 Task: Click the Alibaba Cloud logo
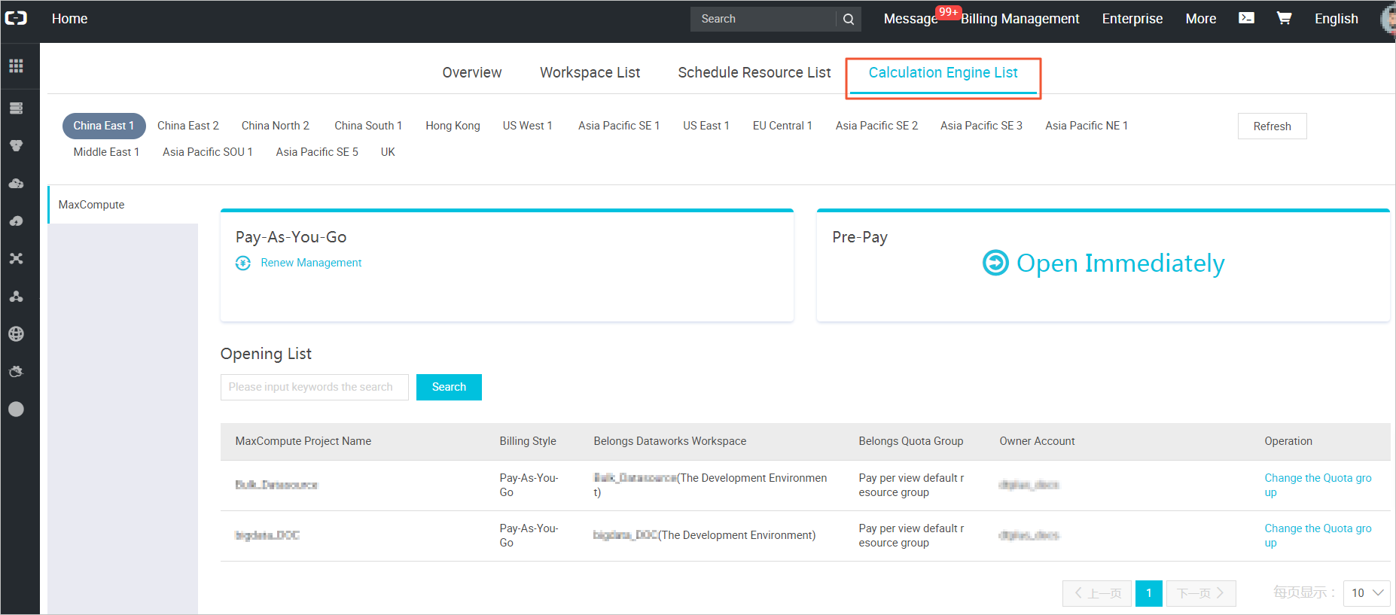point(16,18)
